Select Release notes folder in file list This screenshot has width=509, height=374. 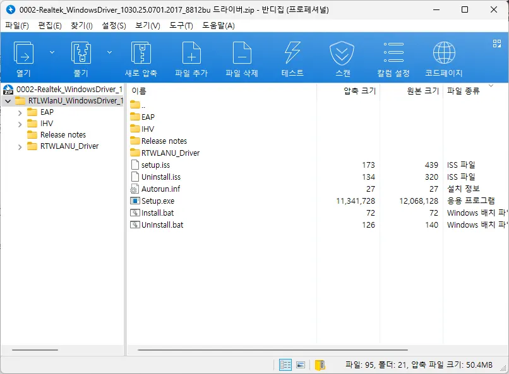click(159, 141)
